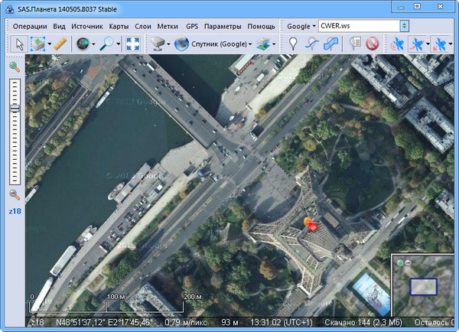459x332 pixels.
Task: Click the zoom out magnifier below slider
Action: click(15, 195)
